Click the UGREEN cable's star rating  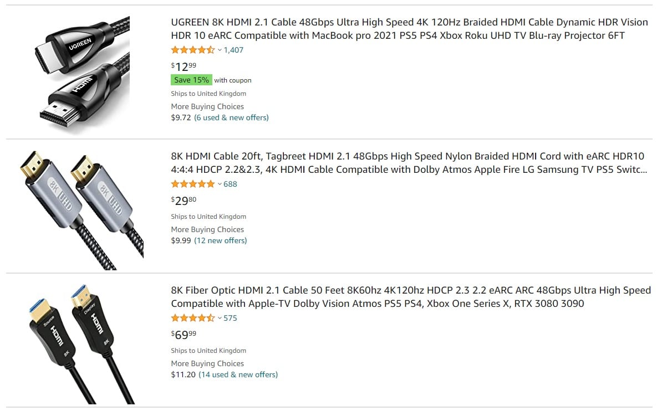pyautogui.click(x=193, y=49)
